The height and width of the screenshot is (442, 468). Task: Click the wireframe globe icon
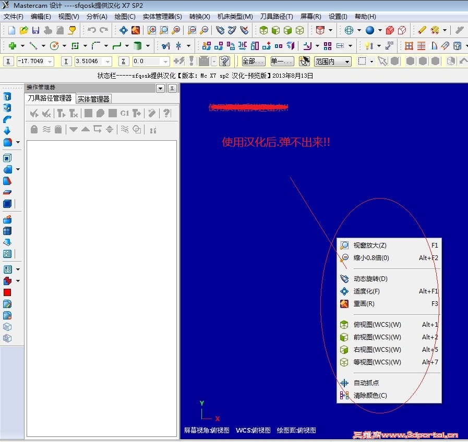tap(349, 30)
